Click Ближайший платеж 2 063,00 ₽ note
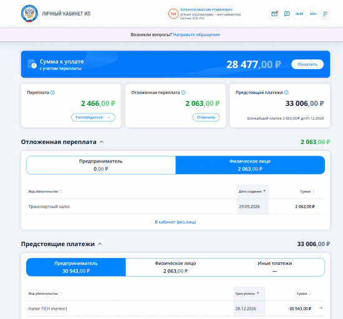Screen dimensions: 343x319 [x=286, y=118]
